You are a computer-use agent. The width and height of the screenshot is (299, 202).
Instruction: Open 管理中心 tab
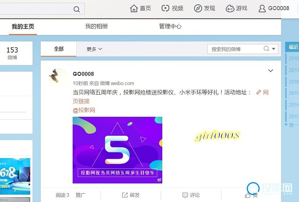tap(170, 26)
